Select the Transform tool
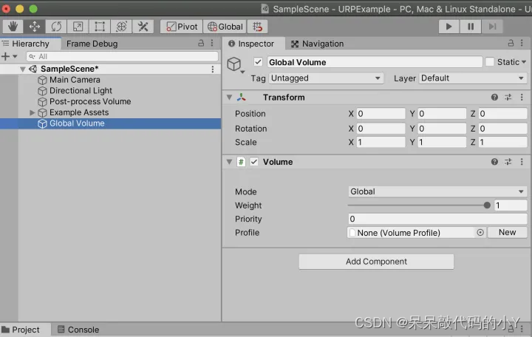The width and height of the screenshot is (532, 337). pyautogui.click(x=121, y=27)
